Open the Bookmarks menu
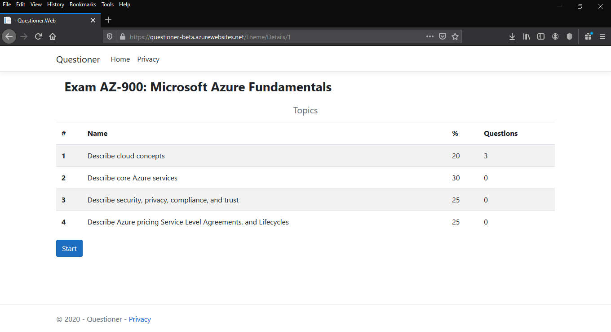 83,4
